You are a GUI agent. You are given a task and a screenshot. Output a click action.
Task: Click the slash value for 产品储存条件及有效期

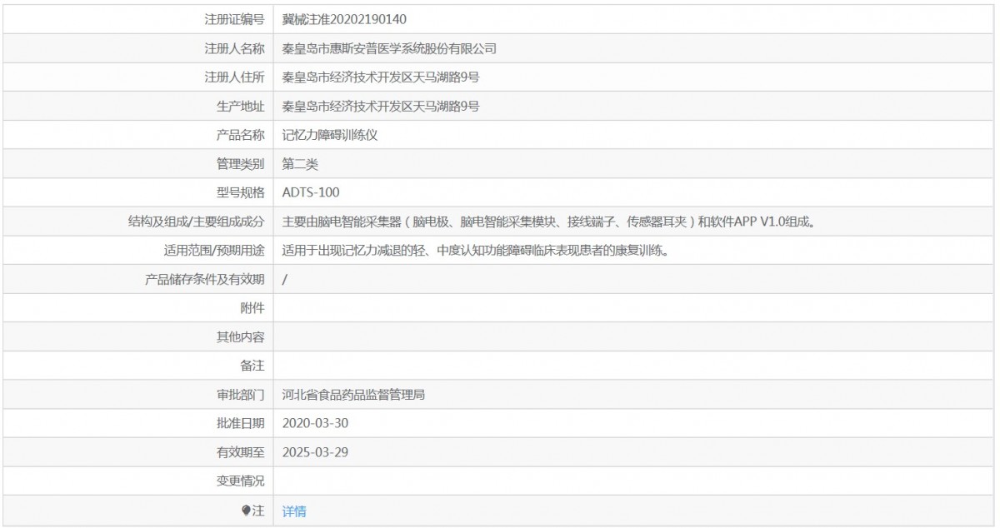tap(285, 279)
